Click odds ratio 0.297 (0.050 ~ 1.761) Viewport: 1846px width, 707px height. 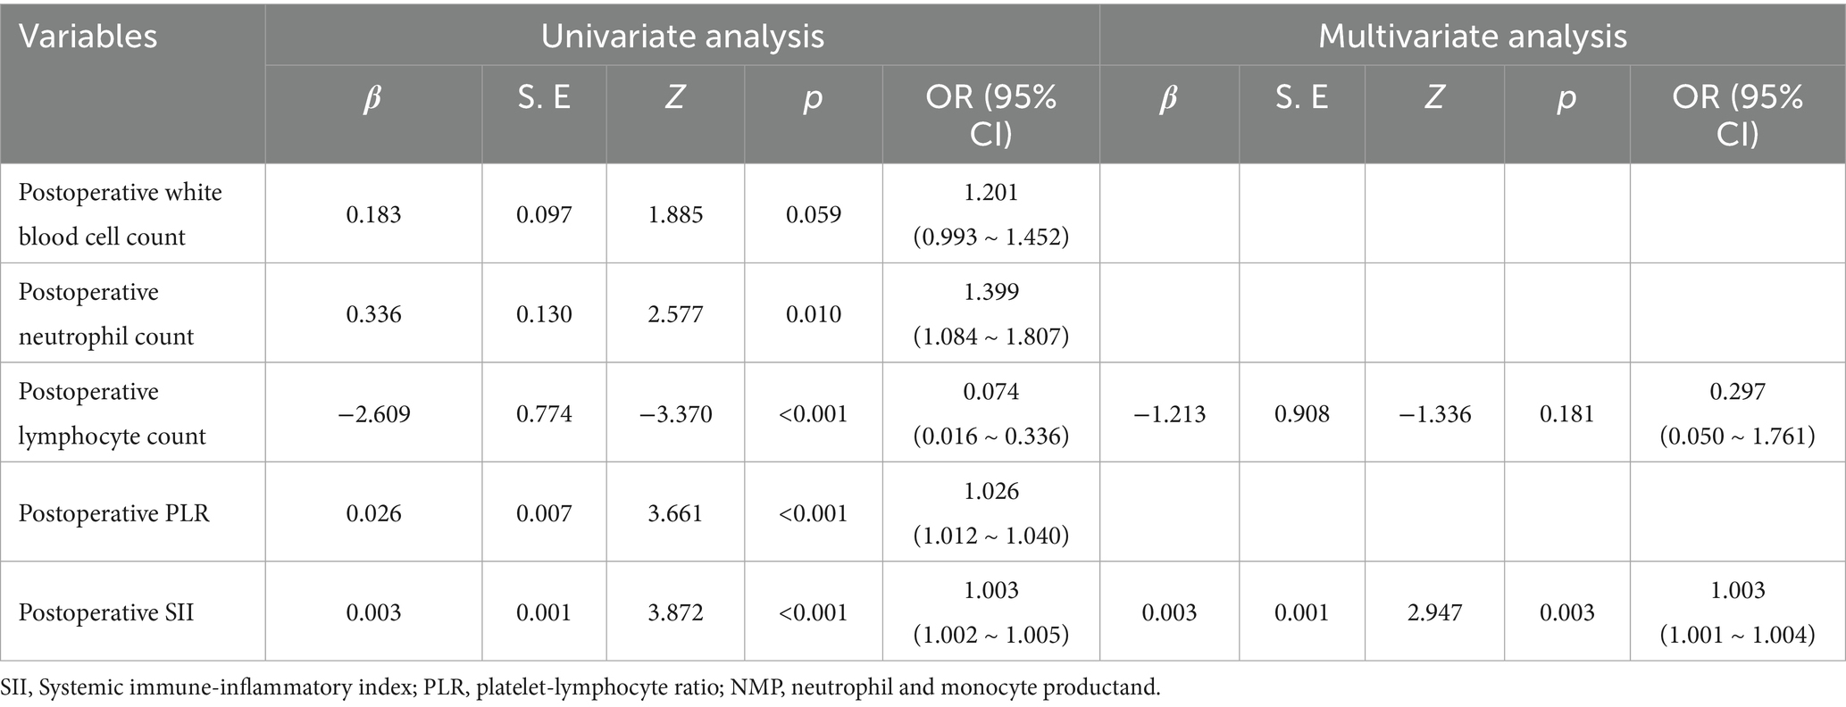pos(1737,414)
